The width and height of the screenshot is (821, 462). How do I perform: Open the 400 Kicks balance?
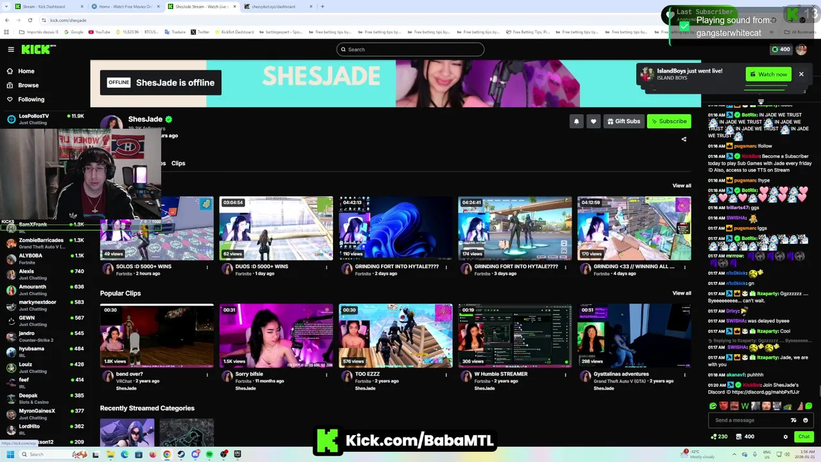coord(781,49)
